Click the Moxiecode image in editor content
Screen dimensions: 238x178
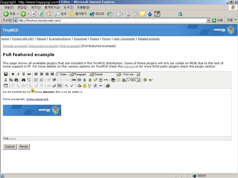[x=32, y=110]
